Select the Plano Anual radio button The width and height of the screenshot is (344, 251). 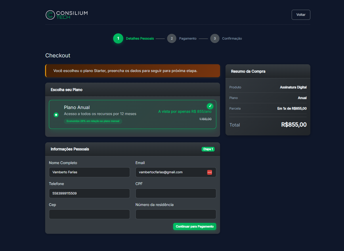tap(56, 115)
